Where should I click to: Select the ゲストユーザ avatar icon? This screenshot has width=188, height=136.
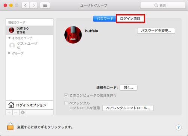pos(12,45)
